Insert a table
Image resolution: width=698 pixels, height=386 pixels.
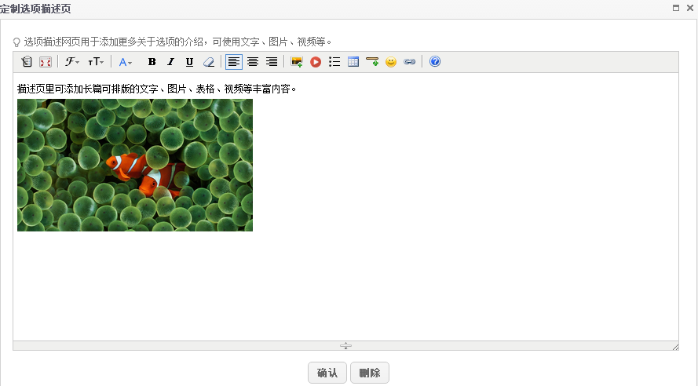pos(353,62)
